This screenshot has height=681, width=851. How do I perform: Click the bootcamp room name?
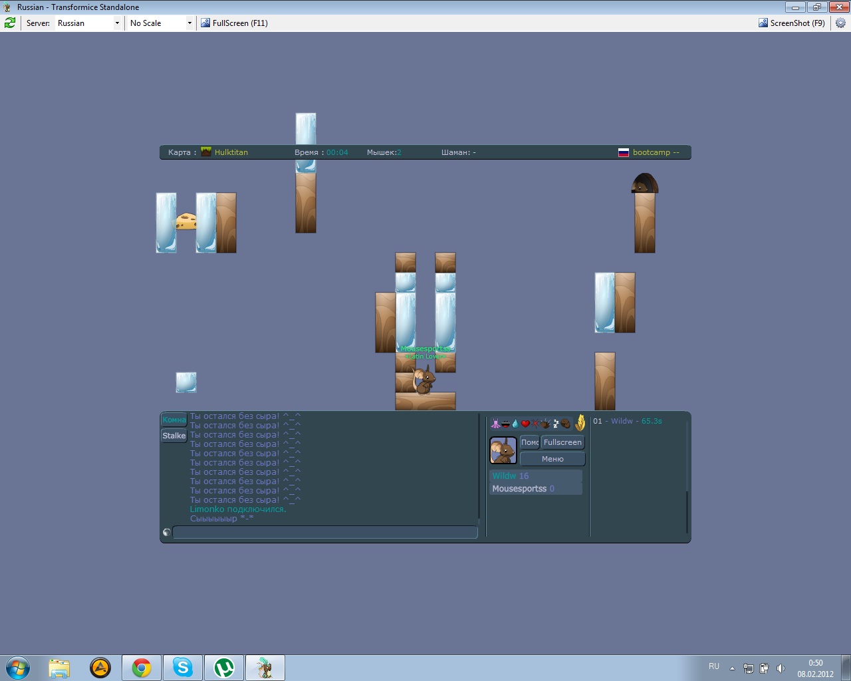[656, 152]
